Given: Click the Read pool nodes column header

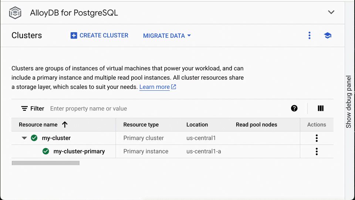Looking at the screenshot, I should point(256,124).
